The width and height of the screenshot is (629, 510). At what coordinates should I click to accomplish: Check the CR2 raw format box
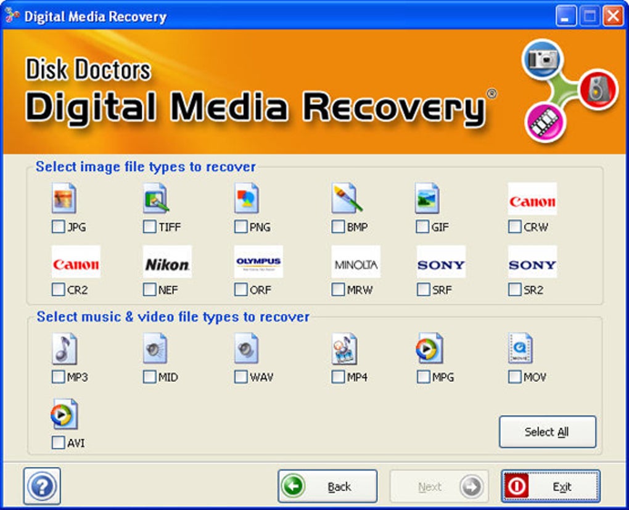(58, 289)
